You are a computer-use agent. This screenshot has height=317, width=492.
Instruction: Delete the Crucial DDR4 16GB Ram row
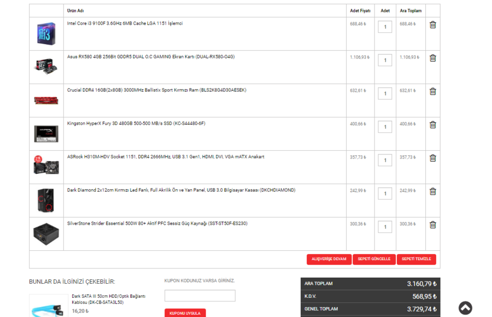click(433, 91)
